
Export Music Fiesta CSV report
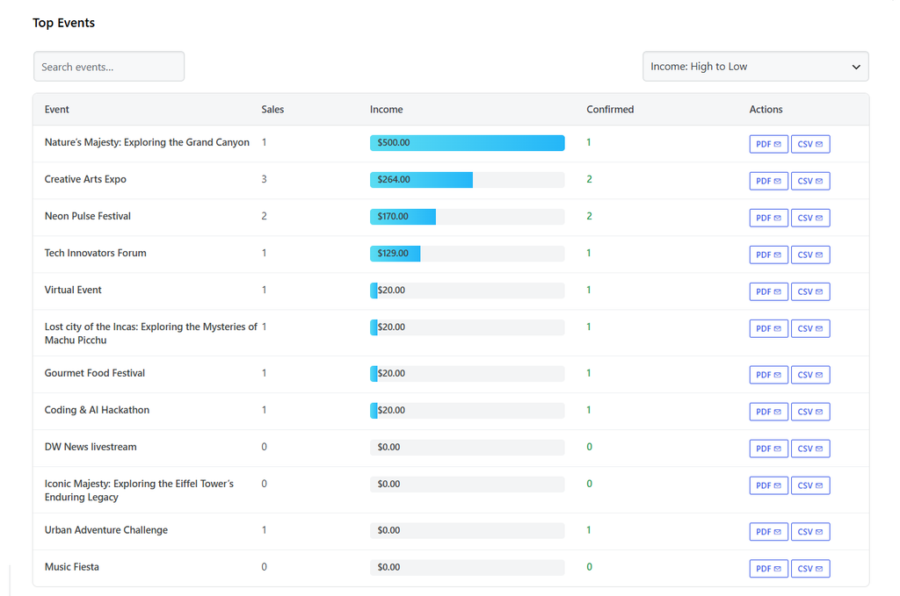pyautogui.click(x=810, y=569)
